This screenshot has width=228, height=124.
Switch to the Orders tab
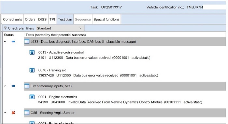tap(30, 19)
